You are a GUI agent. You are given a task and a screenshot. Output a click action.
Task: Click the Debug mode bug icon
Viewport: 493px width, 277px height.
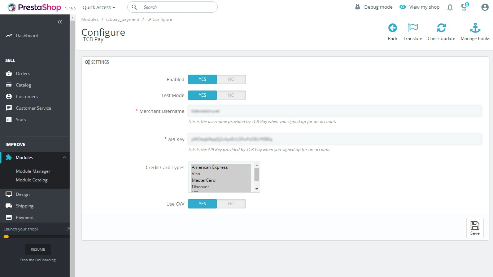coord(358,7)
